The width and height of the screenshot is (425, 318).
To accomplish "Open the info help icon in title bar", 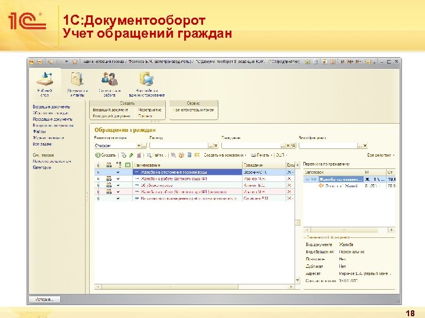I will (368, 62).
